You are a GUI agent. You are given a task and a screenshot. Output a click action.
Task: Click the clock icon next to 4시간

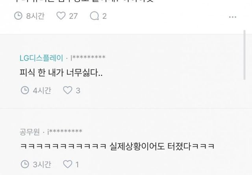click(25, 90)
